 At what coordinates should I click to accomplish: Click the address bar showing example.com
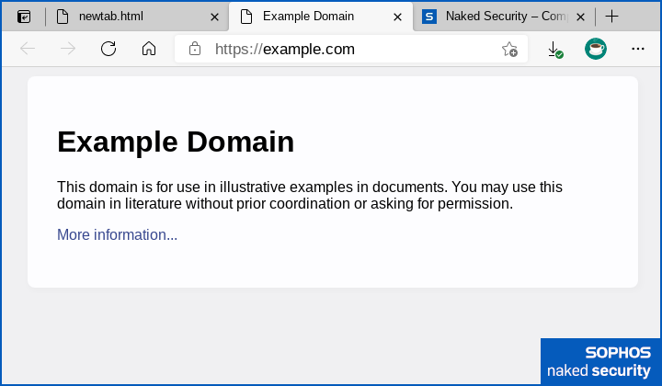click(x=349, y=50)
